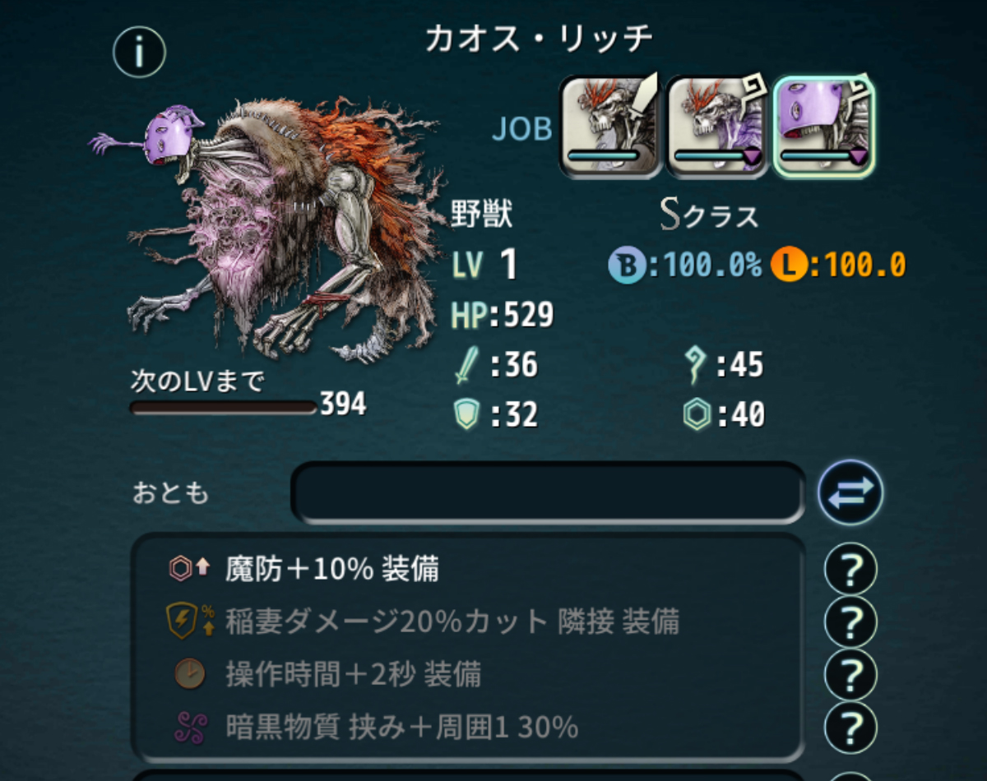Click the 次のLVまで experience bar
The height and width of the screenshot is (781, 987).
[x=224, y=407]
